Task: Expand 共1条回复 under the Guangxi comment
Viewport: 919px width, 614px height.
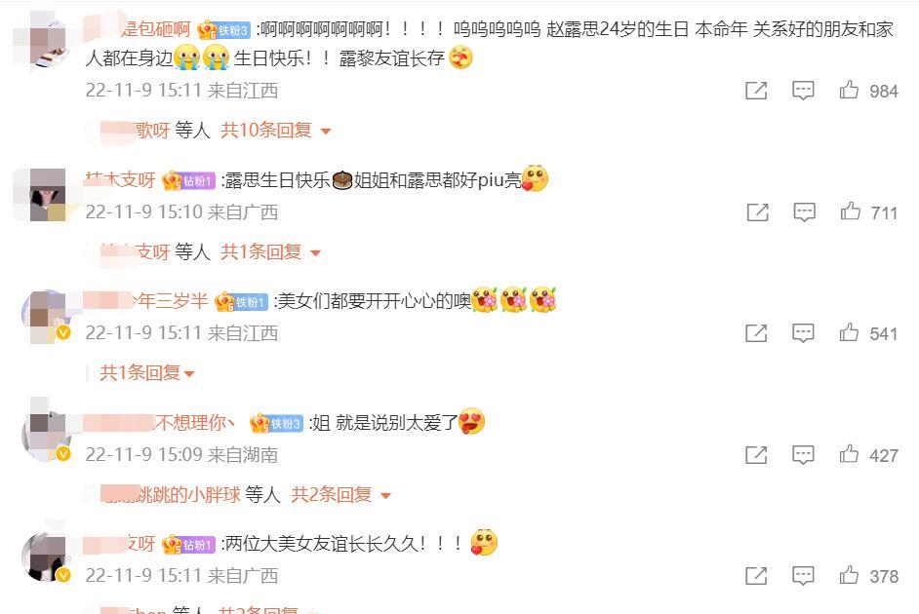Action: tap(271, 251)
